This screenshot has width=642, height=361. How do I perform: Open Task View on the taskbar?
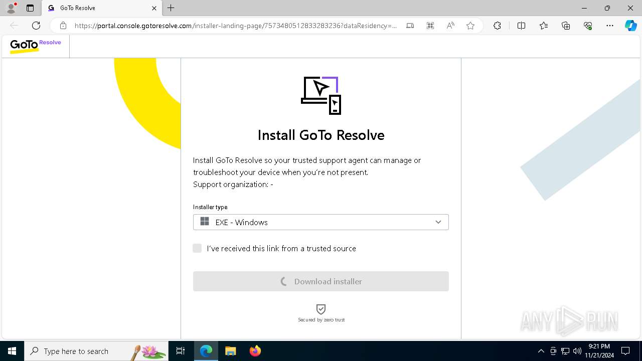click(x=181, y=351)
